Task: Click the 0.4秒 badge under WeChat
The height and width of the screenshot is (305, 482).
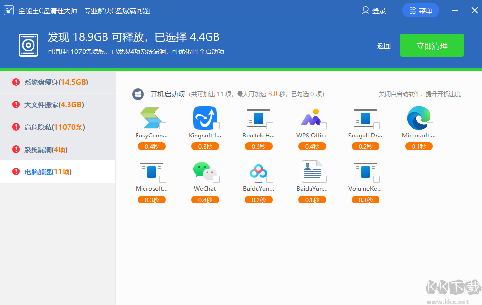Action: 205,200
